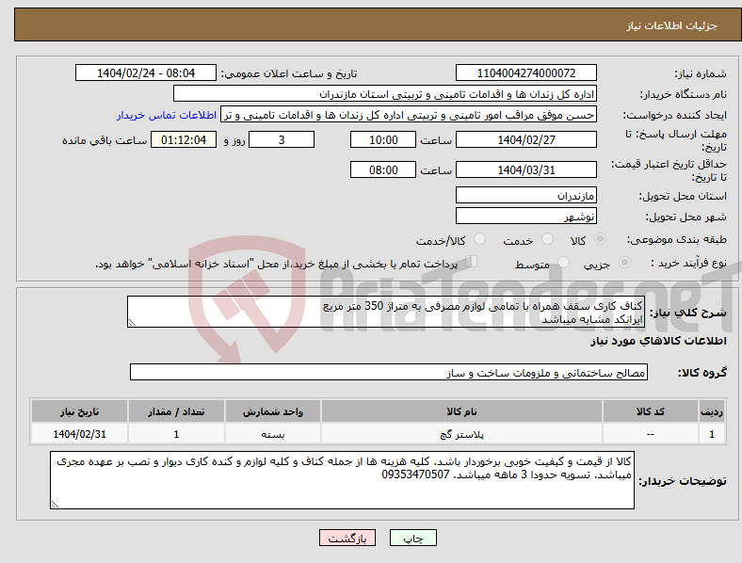Screen dimensions: 742x563
Task: Open buyer contact info link
Action: click(x=167, y=116)
